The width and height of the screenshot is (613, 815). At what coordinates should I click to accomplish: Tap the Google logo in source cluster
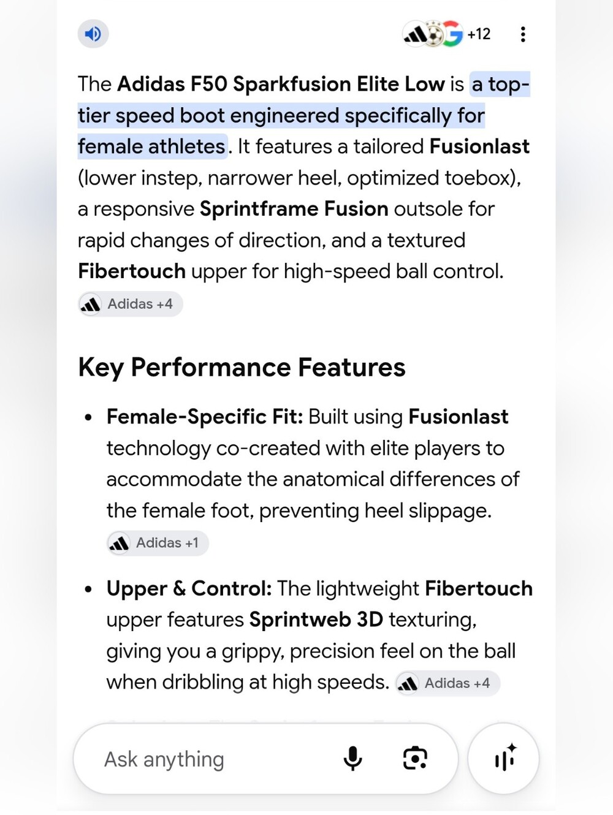tap(452, 34)
